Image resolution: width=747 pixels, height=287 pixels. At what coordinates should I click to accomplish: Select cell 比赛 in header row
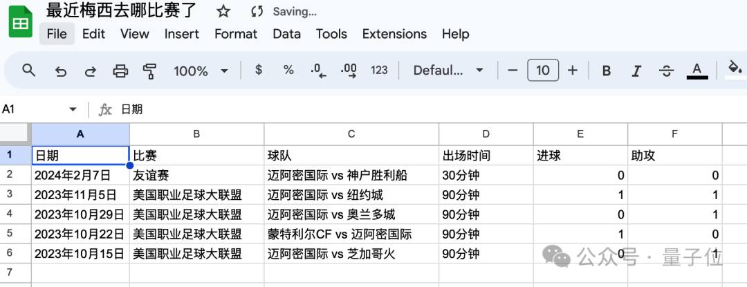pyautogui.click(x=196, y=155)
